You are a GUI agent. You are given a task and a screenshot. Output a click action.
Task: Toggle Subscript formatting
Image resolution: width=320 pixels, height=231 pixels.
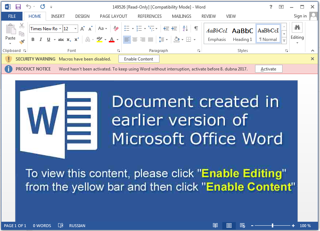click(69, 40)
